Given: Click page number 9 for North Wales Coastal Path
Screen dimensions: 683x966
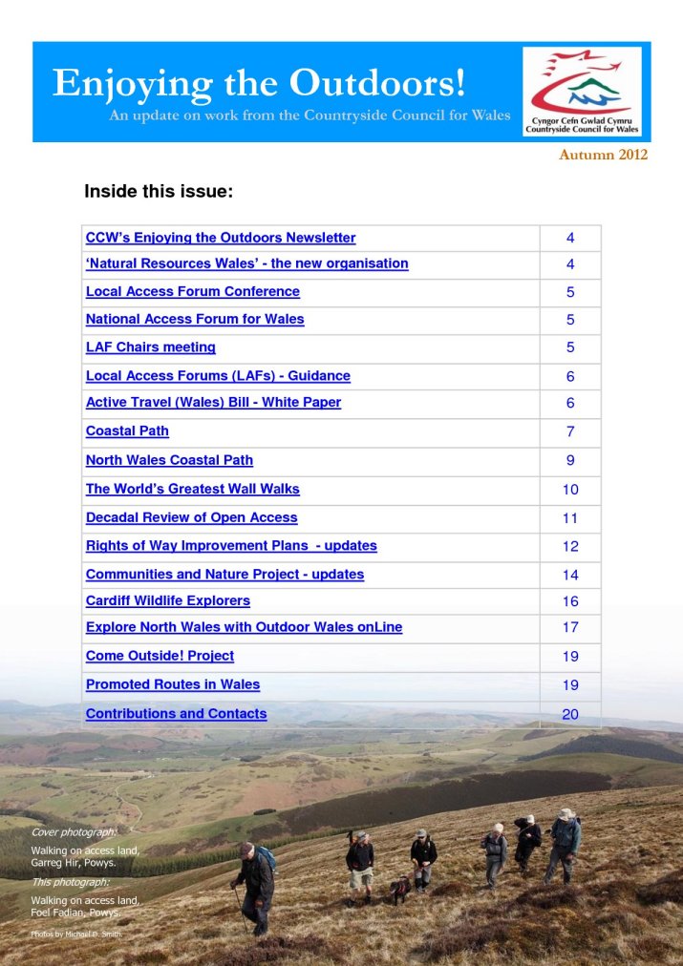Looking at the screenshot, I should (x=570, y=461).
